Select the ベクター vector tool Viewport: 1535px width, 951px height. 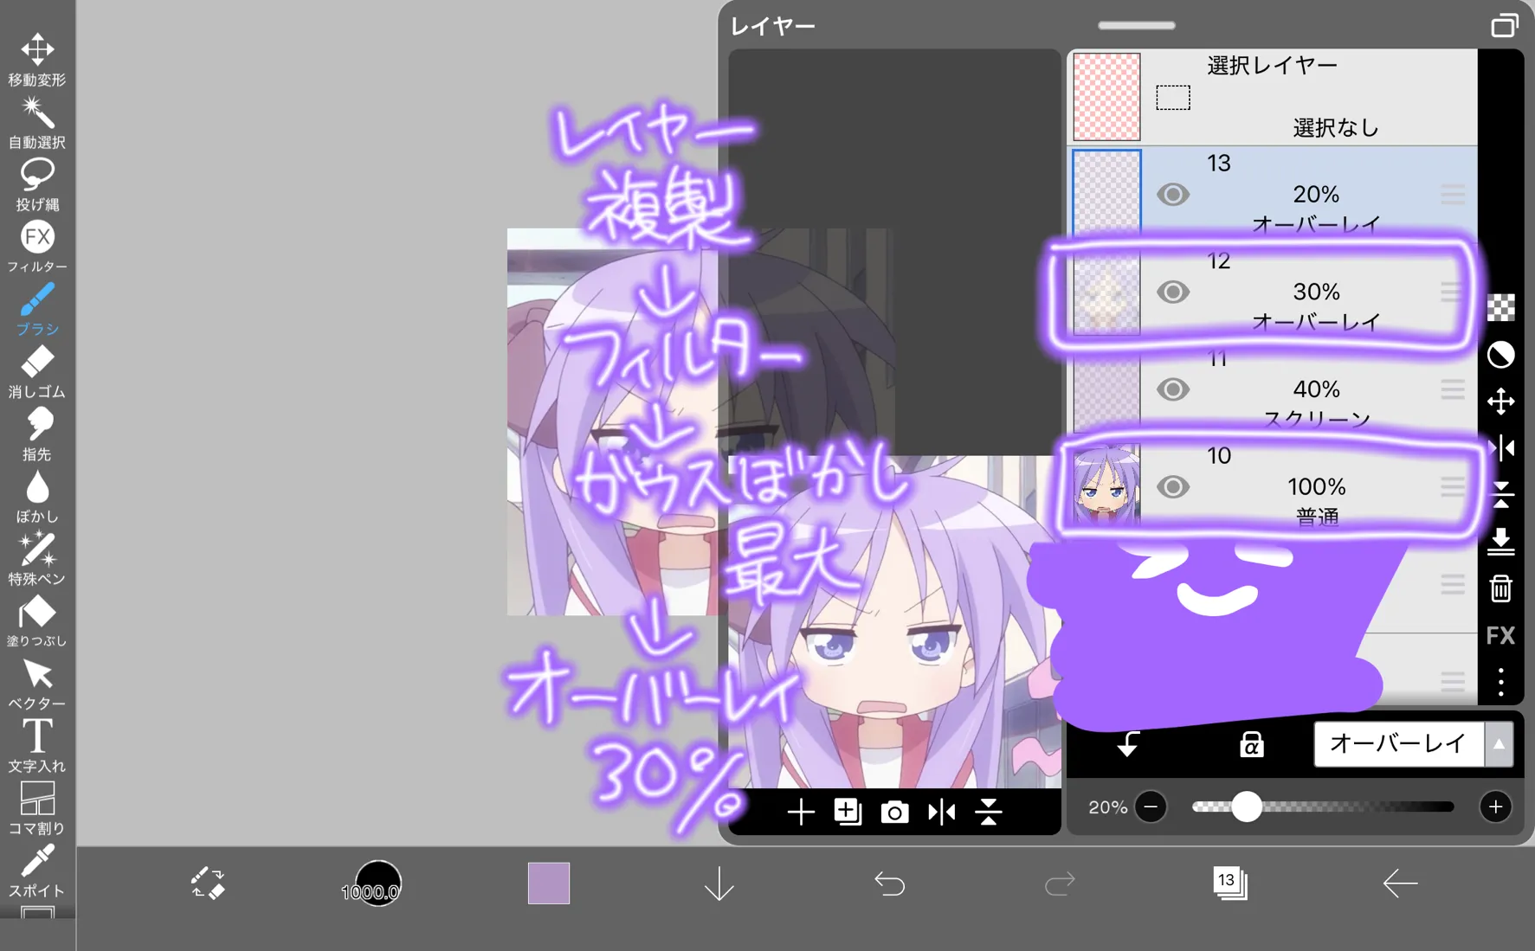[x=37, y=684]
